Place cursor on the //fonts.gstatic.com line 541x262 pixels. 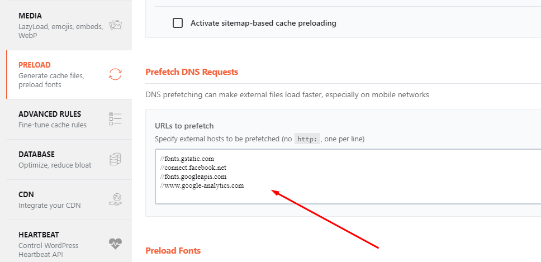click(187, 159)
